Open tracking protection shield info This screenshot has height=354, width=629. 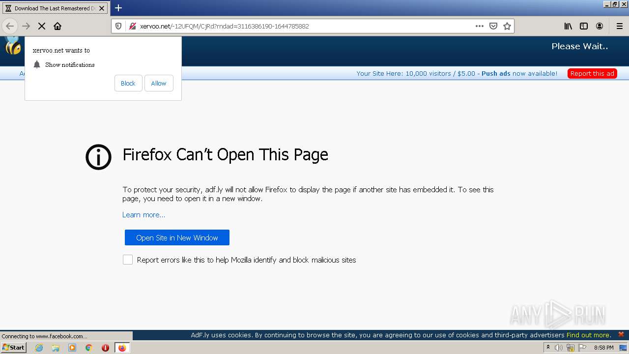[x=118, y=26]
